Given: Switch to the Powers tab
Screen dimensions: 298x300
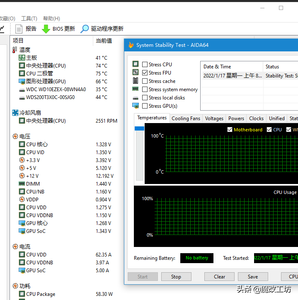Looking at the screenshot, I should [x=236, y=119].
